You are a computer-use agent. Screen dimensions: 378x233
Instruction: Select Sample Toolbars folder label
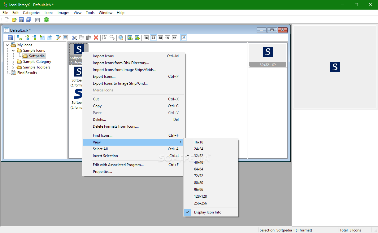point(37,67)
